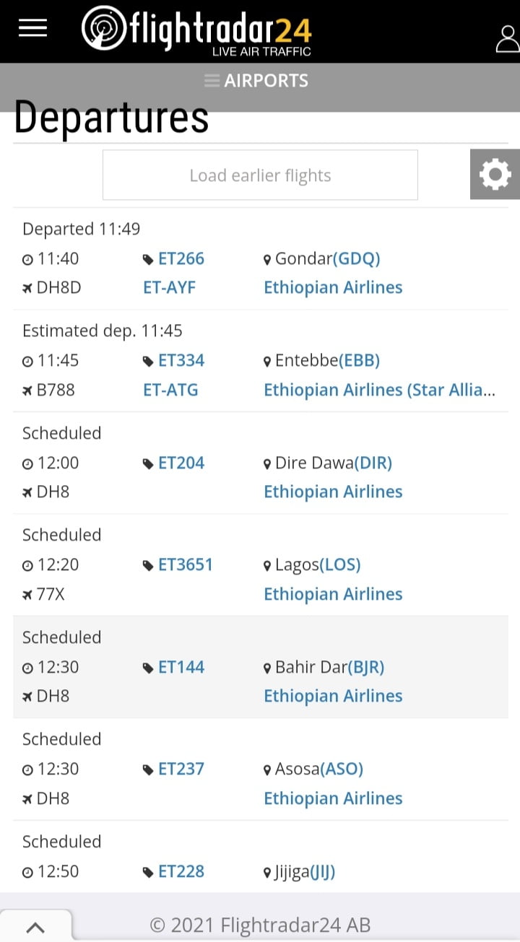Open aircraft registration ET-ATG
The width and height of the screenshot is (520, 942).
click(x=170, y=390)
